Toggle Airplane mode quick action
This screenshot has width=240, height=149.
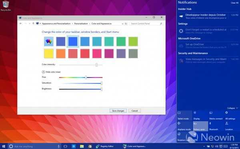coord(184,126)
